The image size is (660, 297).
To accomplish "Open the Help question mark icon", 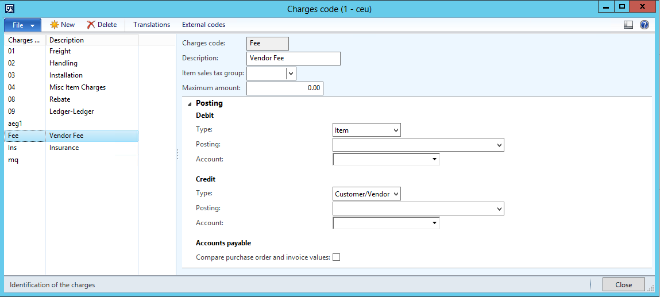I will pos(644,25).
